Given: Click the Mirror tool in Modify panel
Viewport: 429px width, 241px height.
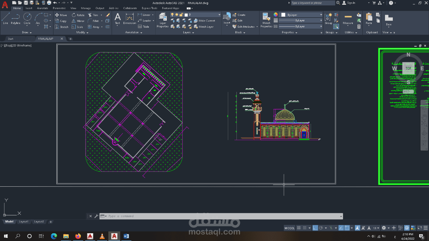Looking at the screenshot, I should click(x=78, y=21).
